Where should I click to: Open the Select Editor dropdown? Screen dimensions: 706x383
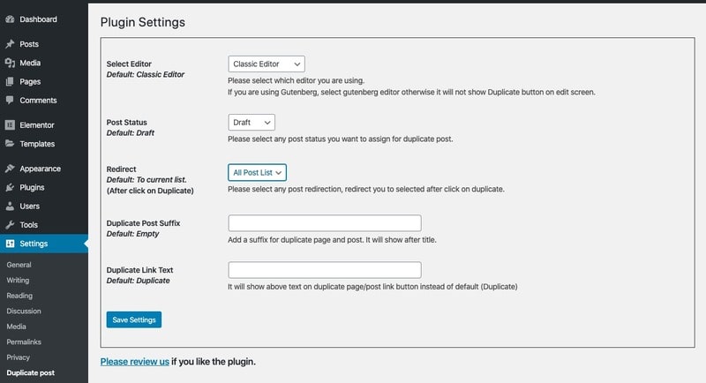click(266, 64)
